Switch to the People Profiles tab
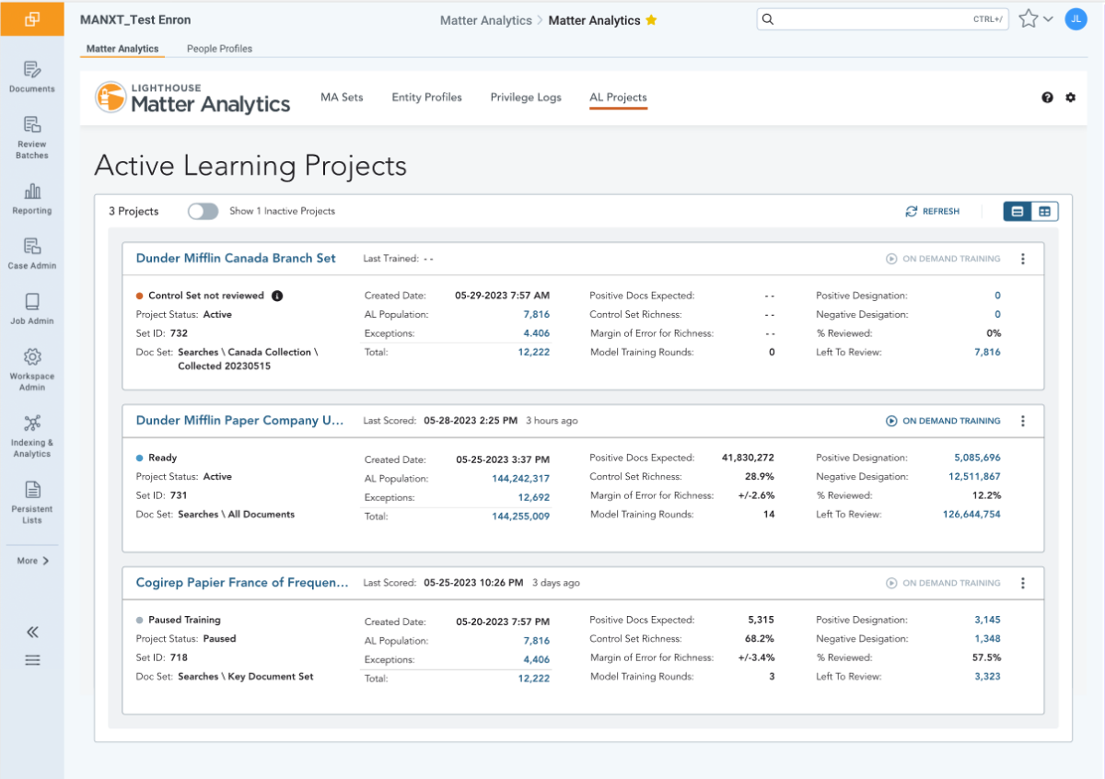The width and height of the screenshot is (1105, 779). [219, 49]
